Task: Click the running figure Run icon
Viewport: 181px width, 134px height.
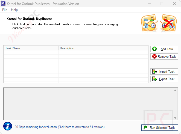Action: click(x=145, y=127)
